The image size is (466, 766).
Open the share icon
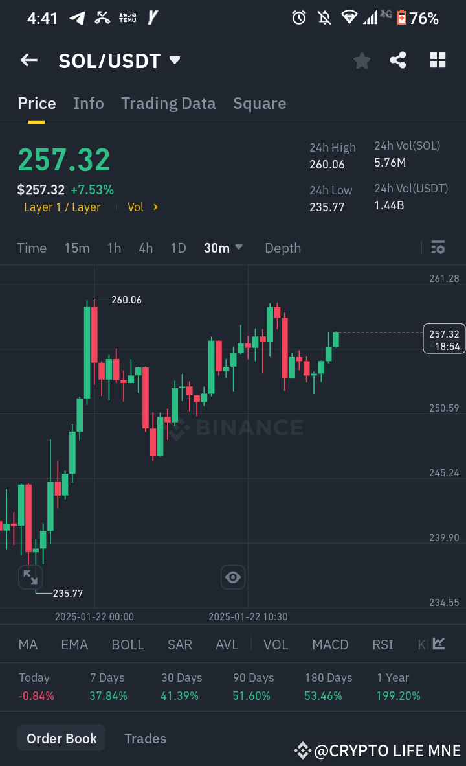[x=397, y=60]
